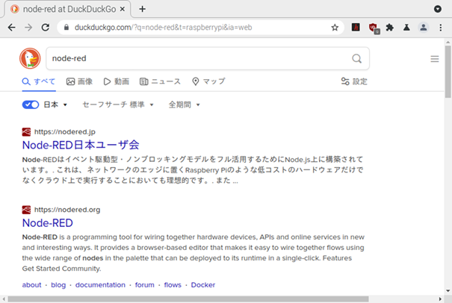Screen dimensions: 452x303
Task: Bookmark this page with the star icon
Action: tap(335, 27)
